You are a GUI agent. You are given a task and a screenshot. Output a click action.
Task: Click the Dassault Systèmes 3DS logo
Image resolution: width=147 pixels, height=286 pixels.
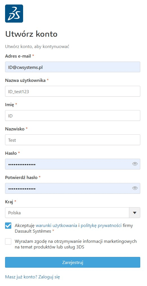pos(14,14)
